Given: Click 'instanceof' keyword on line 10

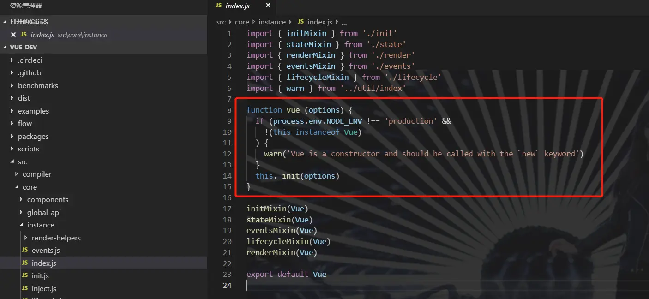Looking at the screenshot, I should coord(318,132).
